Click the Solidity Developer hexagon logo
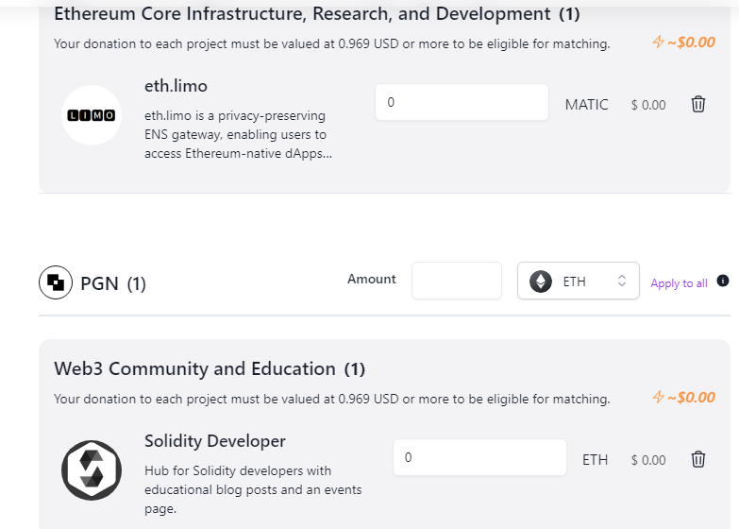 tap(92, 470)
